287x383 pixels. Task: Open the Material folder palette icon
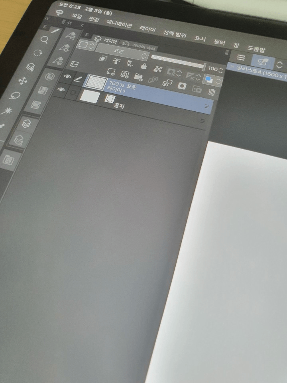click(8, 160)
